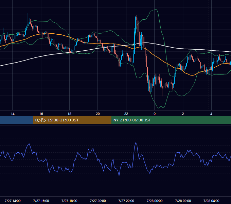Click the '7/27 22:00' date label on the indicator axis

click(126, 201)
